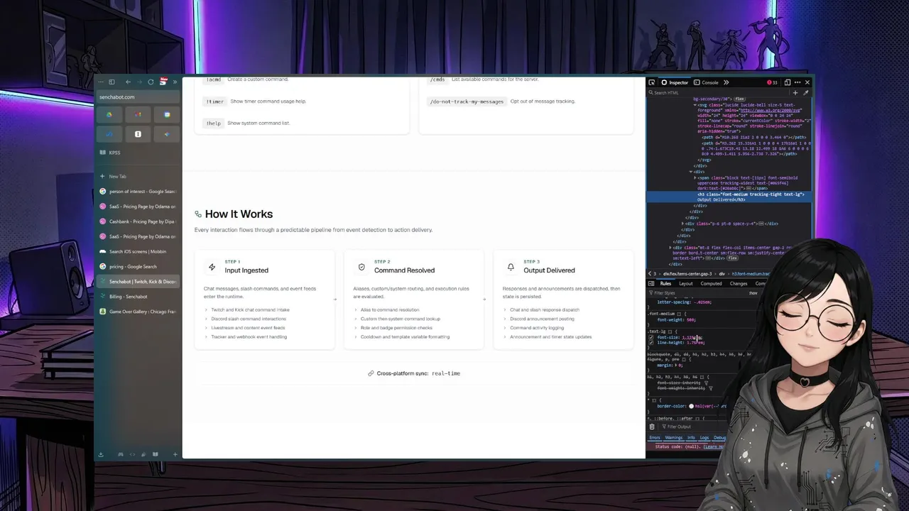Switch to the Inspector tab in DevTools

coord(675,82)
